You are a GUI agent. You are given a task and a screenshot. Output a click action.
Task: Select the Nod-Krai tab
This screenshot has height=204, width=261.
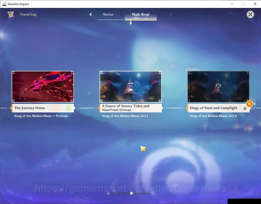point(141,15)
